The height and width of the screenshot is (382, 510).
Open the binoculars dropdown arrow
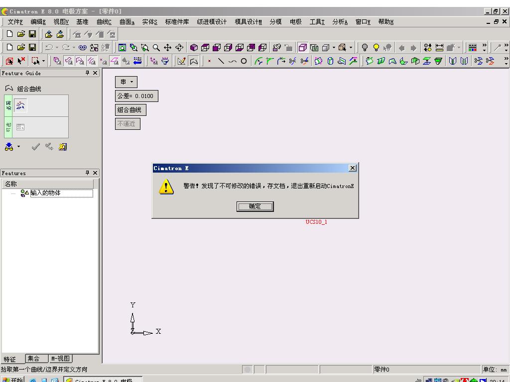coord(18,147)
